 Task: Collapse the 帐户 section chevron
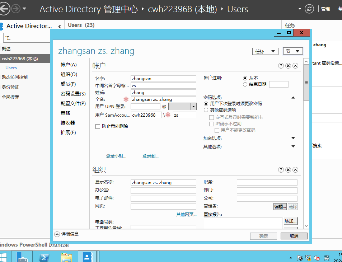(x=295, y=66)
